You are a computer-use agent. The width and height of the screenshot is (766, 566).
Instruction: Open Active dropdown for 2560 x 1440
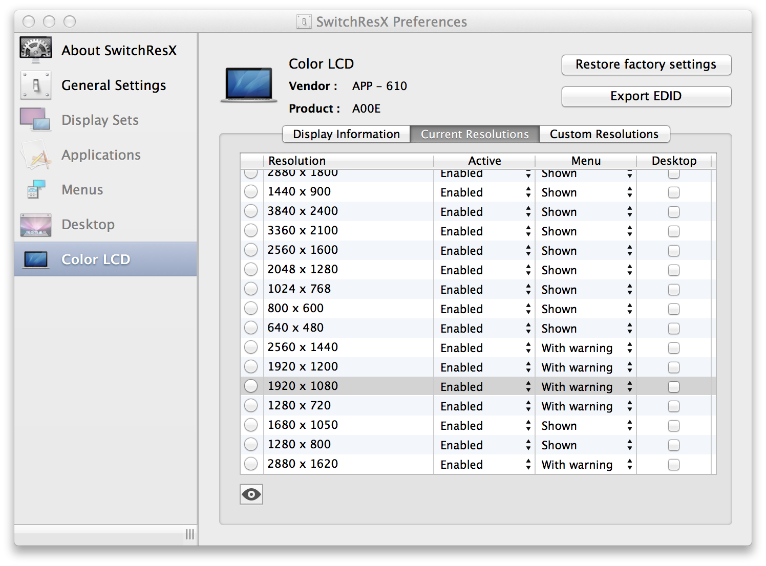[x=484, y=348]
